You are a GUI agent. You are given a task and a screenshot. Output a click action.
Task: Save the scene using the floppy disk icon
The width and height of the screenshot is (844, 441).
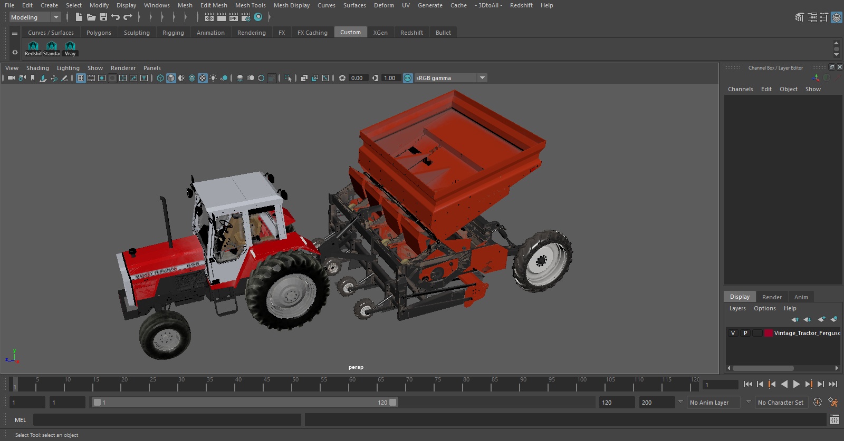coord(103,17)
